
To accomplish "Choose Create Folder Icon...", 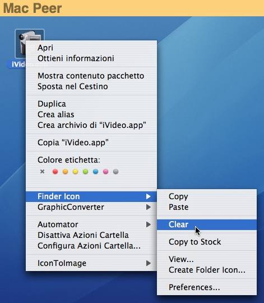I will [207, 270].
